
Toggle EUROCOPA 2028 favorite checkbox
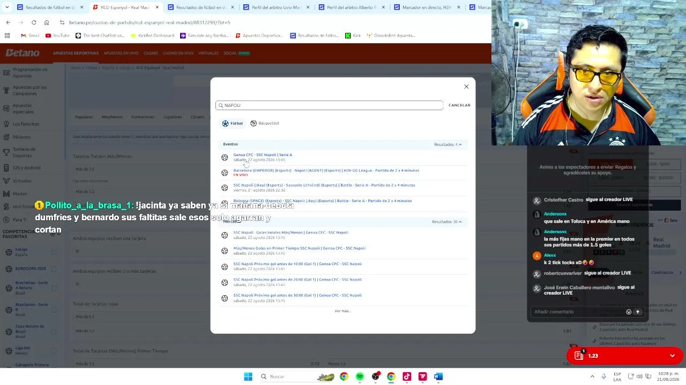[x=54, y=268]
